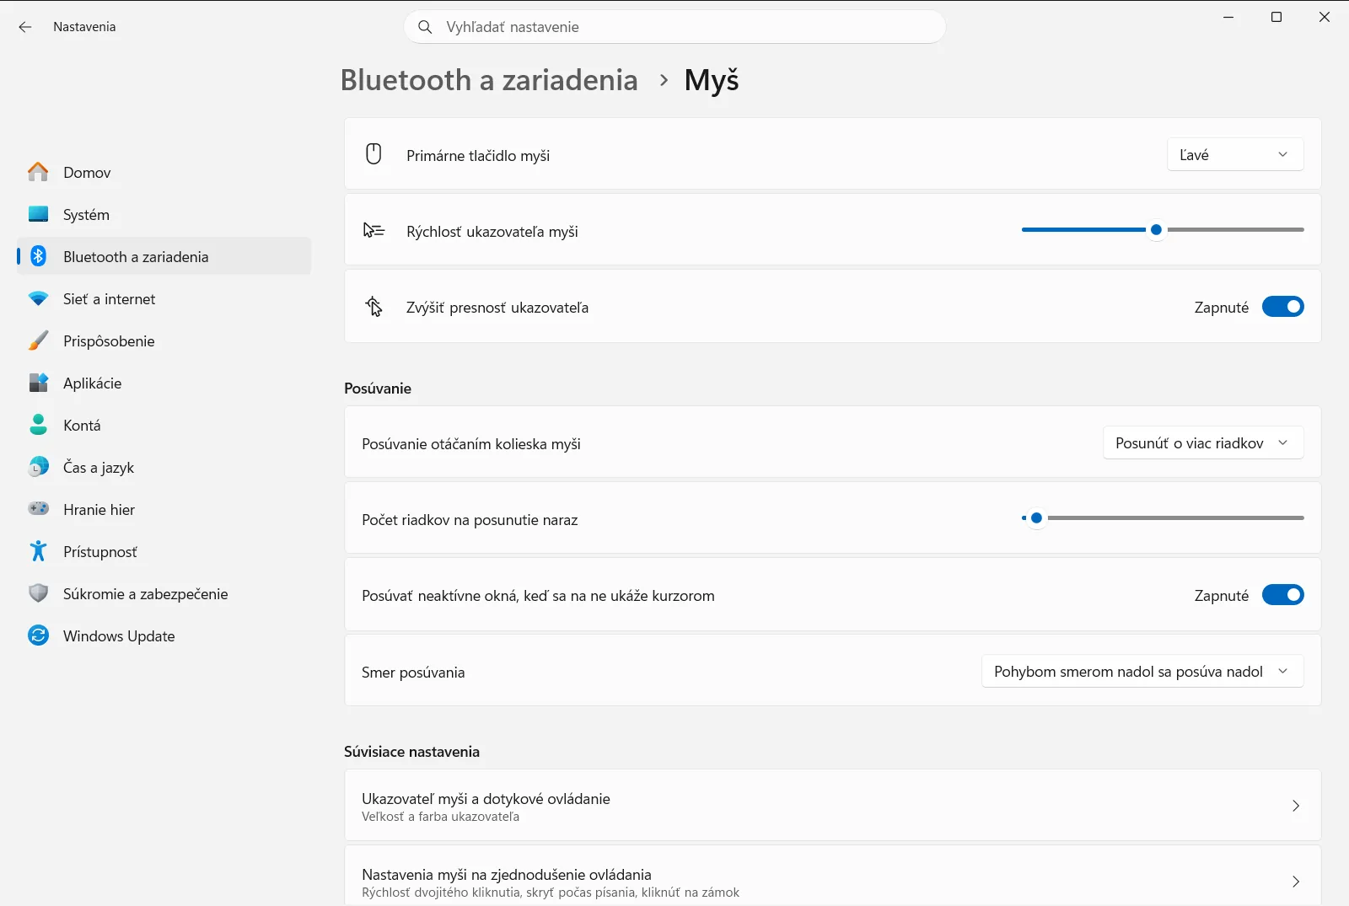Click the Systém monitor icon
This screenshot has height=906, width=1349.
coord(38,214)
